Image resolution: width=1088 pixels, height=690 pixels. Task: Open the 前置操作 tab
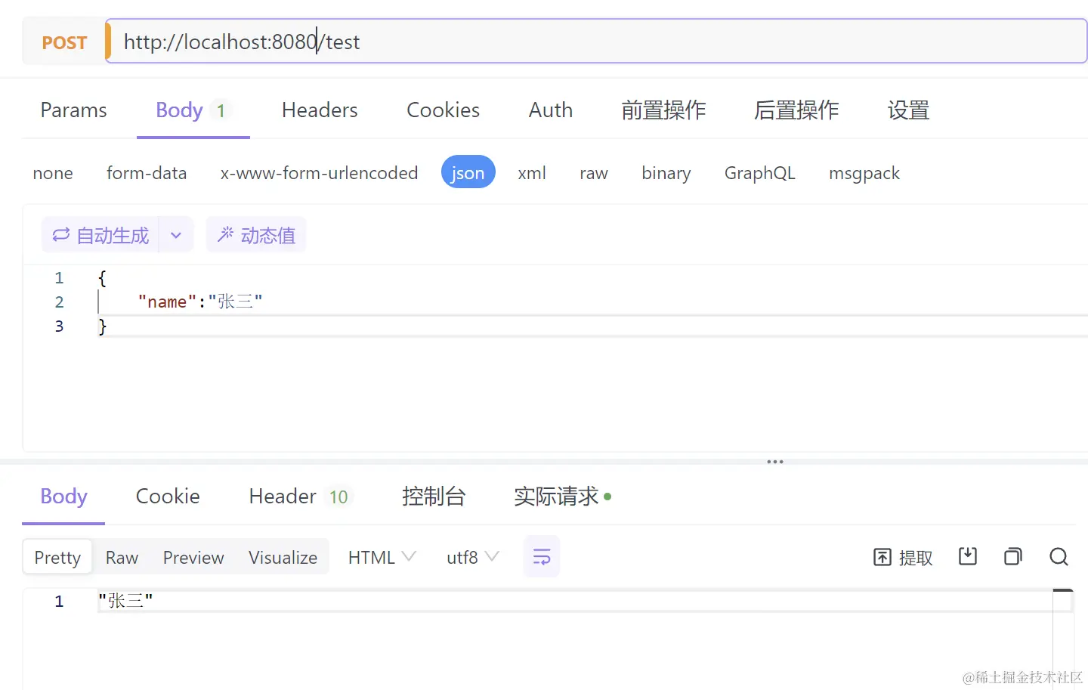point(663,110)
